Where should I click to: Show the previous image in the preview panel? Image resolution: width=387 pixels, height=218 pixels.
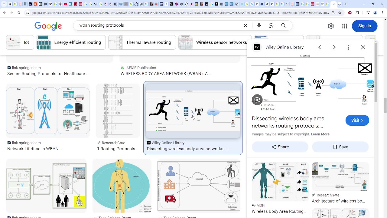320,47
